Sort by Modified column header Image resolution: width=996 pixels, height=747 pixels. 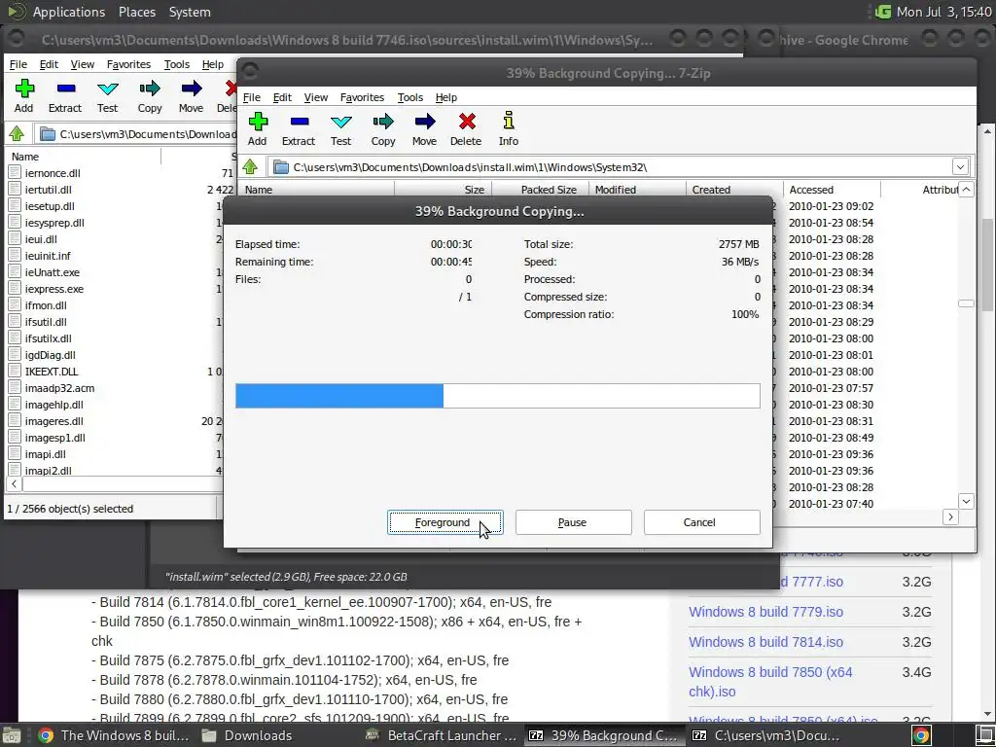pos(638,190)
